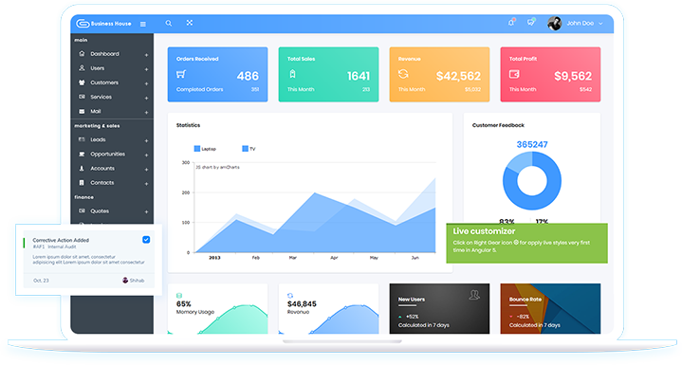The width and height of the screenshot is (682, 365).
Task: Expand the Dashboard plus sign
Action: pos(146,55)
